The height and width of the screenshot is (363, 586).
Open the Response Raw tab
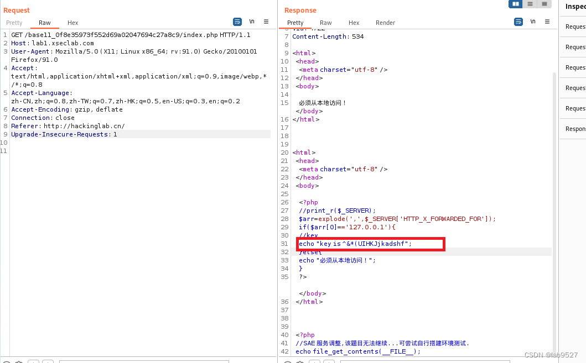click(x=325, y=23)
